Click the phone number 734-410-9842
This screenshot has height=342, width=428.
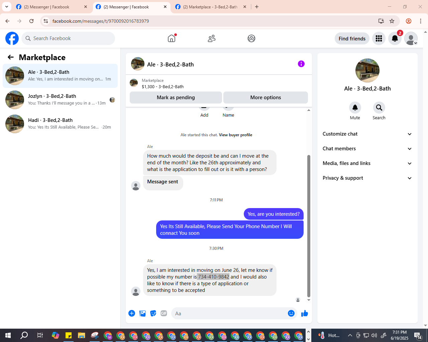[x=213, y=277]
